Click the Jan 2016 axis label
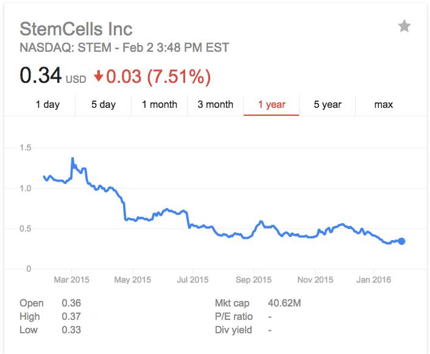The image size is (430, 354). [373, 280]
